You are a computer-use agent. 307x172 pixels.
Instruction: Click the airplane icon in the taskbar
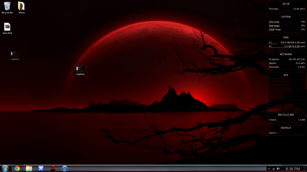[41, 168]
